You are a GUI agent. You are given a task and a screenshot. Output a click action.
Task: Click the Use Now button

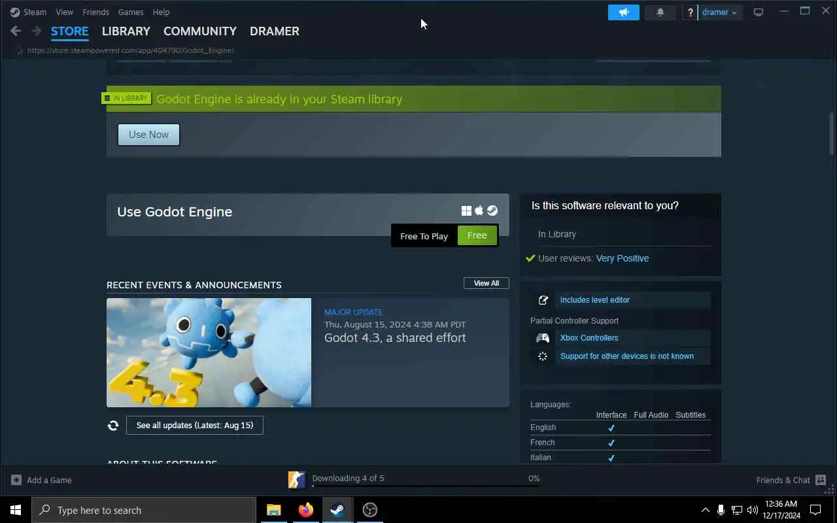click(x=148, y=135)
